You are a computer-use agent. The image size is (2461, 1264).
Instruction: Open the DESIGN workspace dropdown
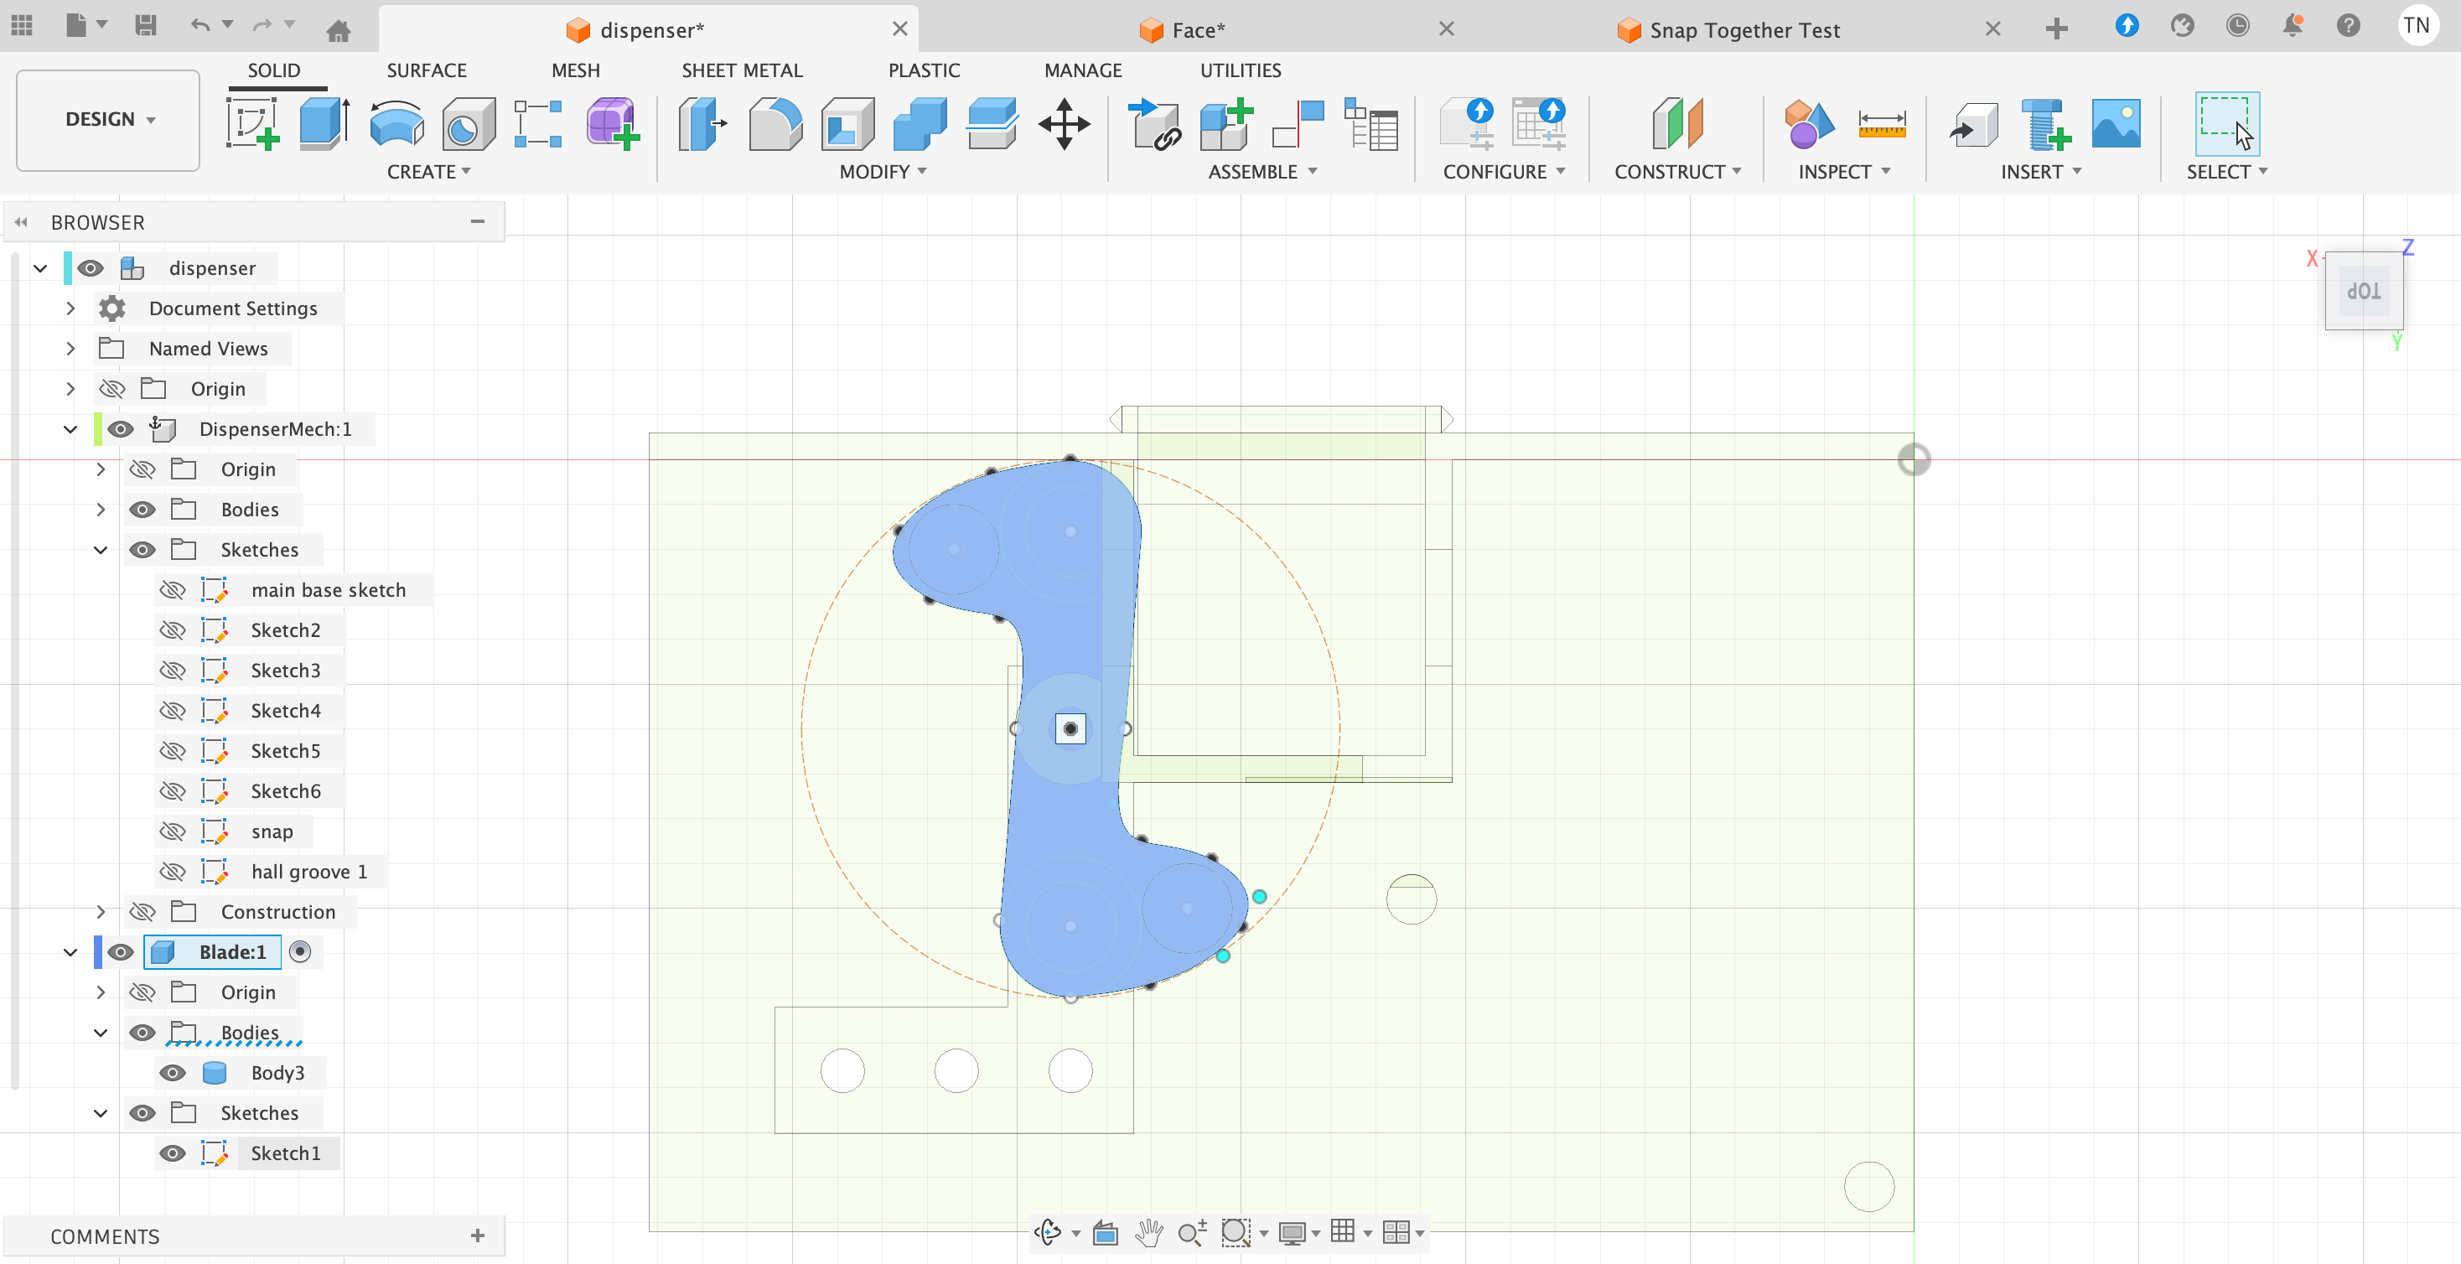click(108, 119)
